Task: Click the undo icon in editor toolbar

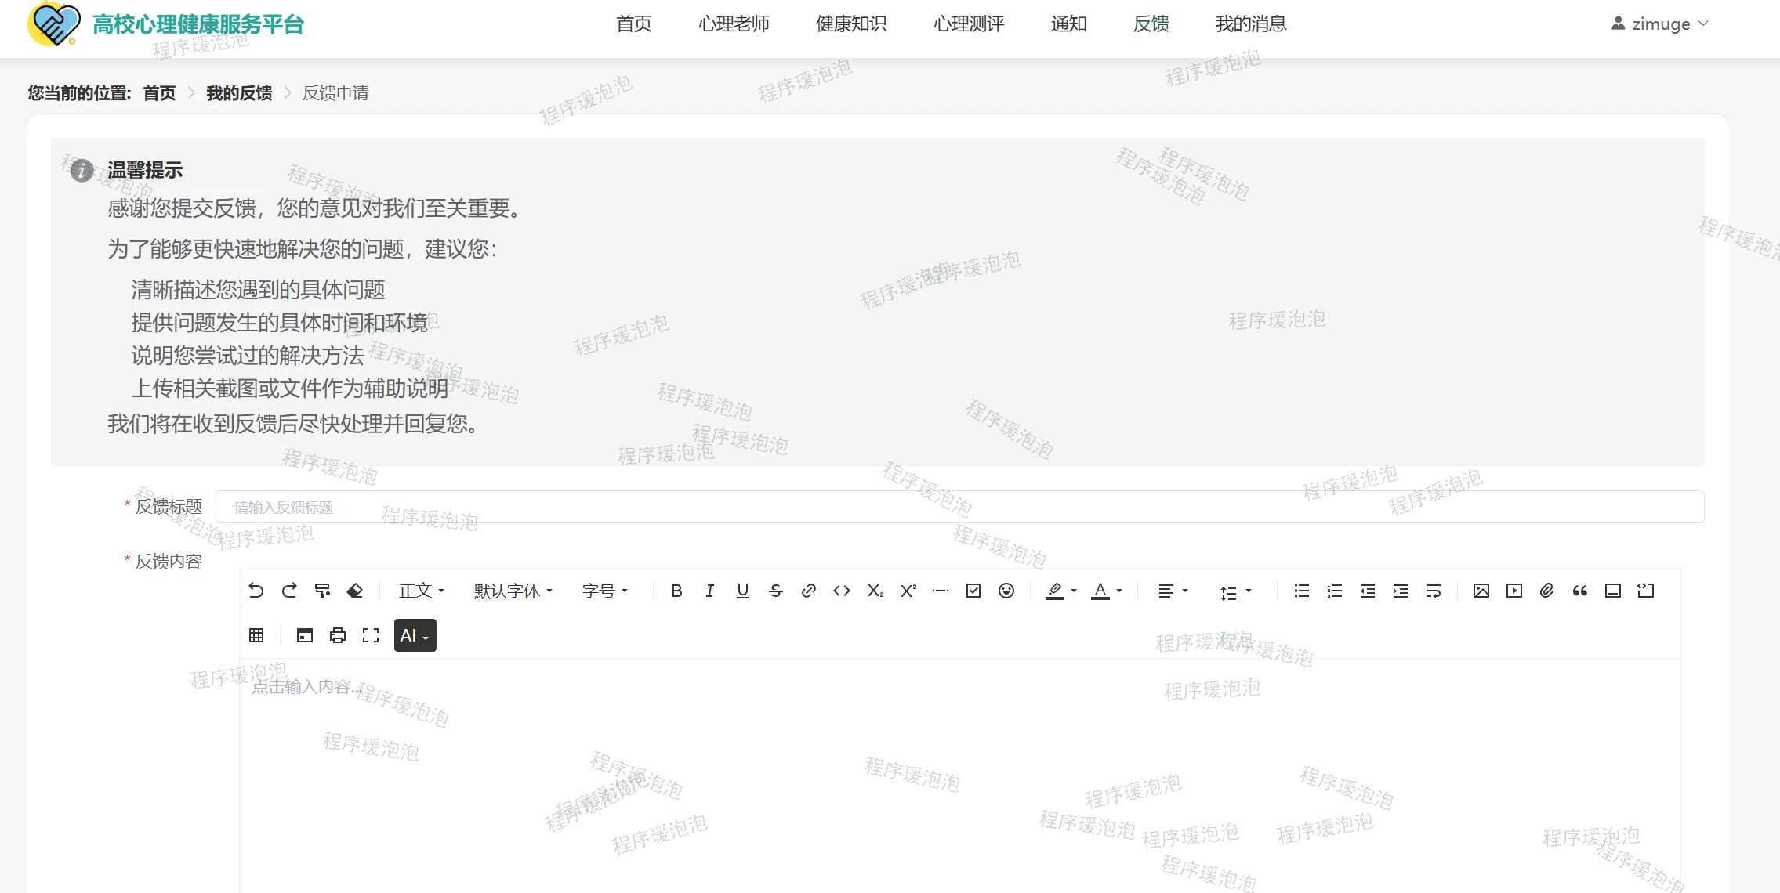Action: pos(256,591)
